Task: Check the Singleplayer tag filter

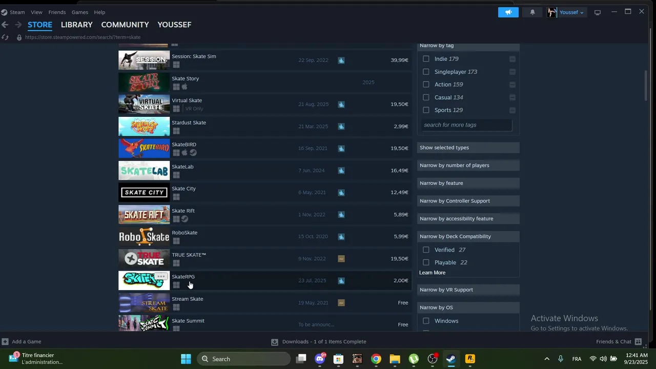Action: (x=426, y=72)
